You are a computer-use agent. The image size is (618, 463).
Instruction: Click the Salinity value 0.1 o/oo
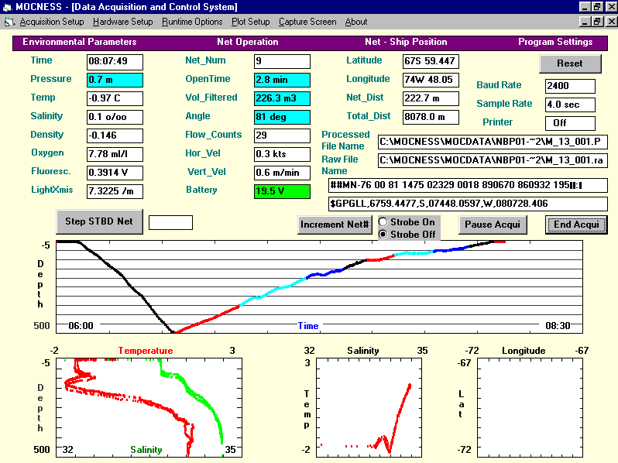115,117
